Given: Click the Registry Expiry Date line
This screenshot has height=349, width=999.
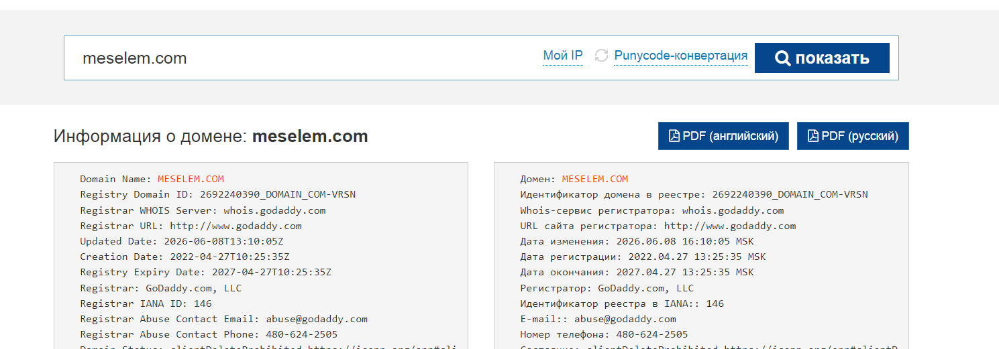Looking at the screenshot, I should tap(205, 272).
